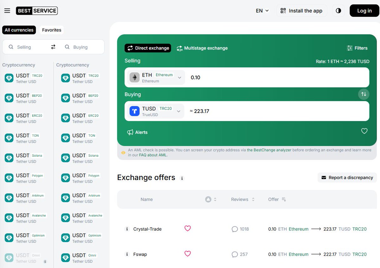Screen dimensions: 380x268
Task: Open the hamburger menu
Action: (7, 11)
